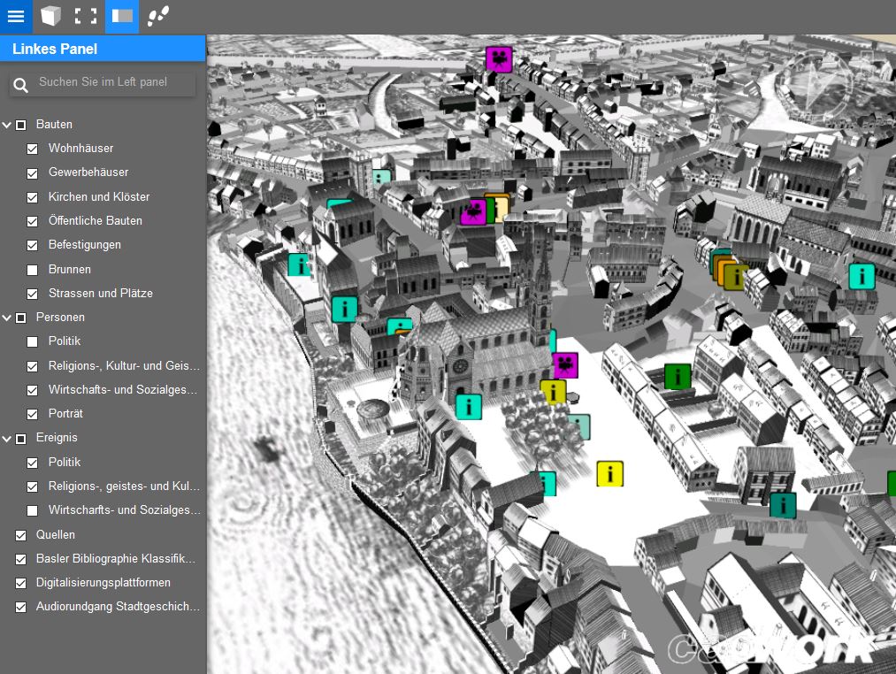Viewport: 896px width, 674px height.
Task: Toggle the left panel icon
Action: 122,16
